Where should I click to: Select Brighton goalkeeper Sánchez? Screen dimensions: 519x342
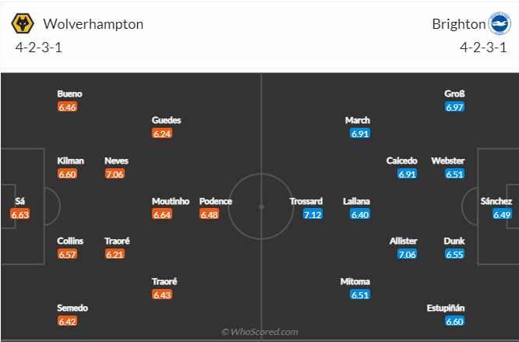pyautogui.click(x=496, y=201)
